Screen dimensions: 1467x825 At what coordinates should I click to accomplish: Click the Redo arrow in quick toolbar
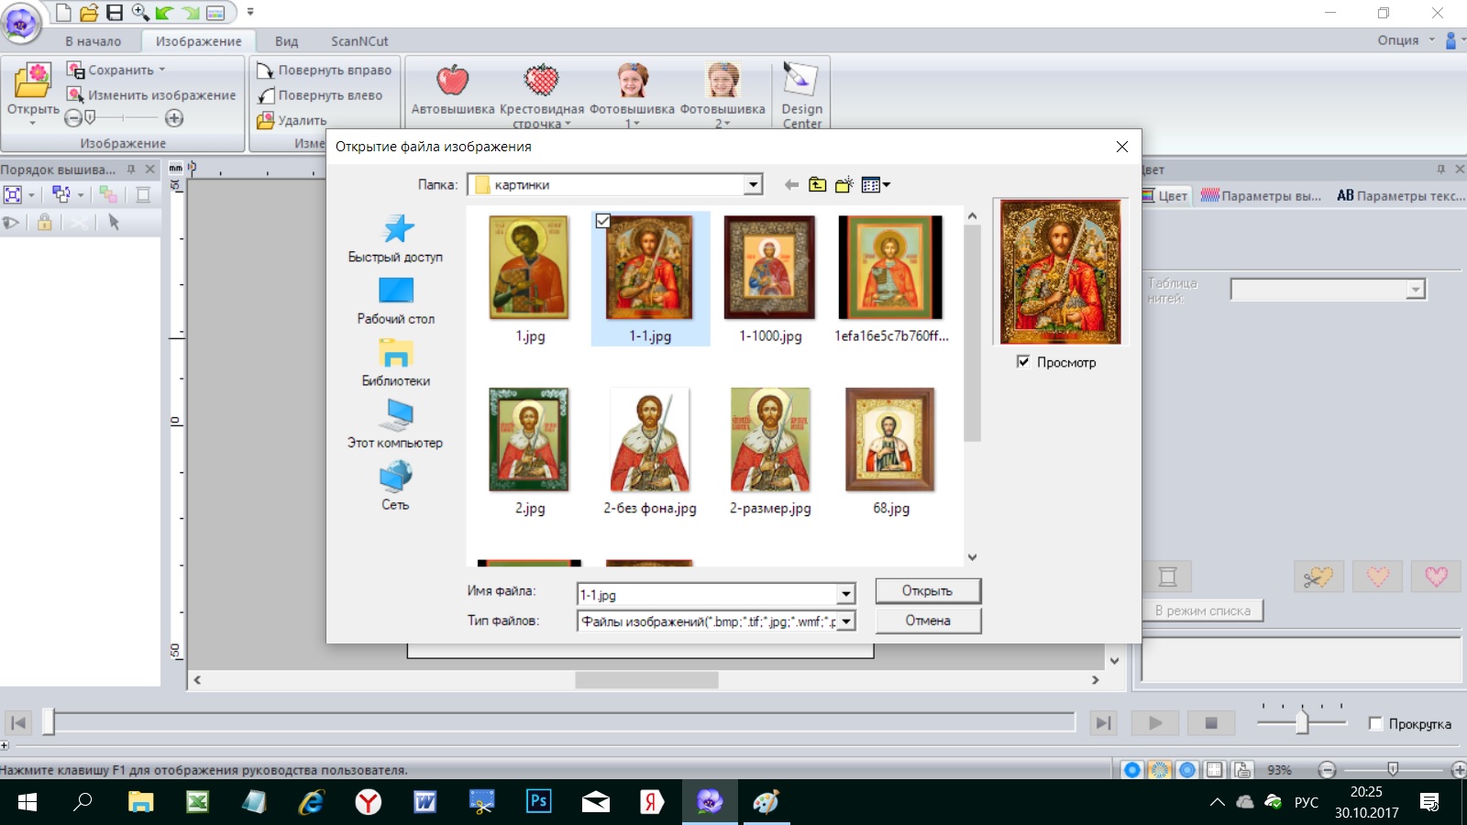pos(191,13)
